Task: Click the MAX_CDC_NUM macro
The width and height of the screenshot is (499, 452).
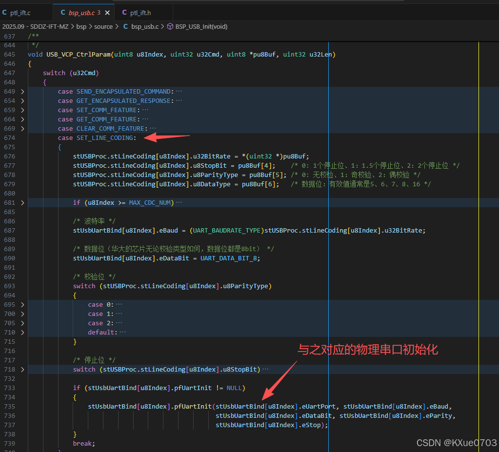Action: [150, 203]
